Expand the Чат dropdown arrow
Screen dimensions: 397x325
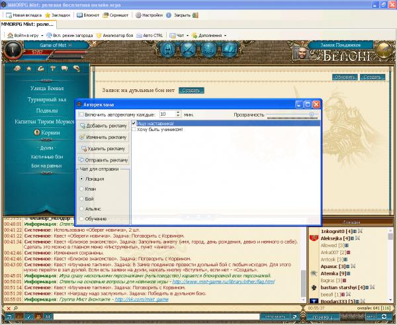(187, 36)
